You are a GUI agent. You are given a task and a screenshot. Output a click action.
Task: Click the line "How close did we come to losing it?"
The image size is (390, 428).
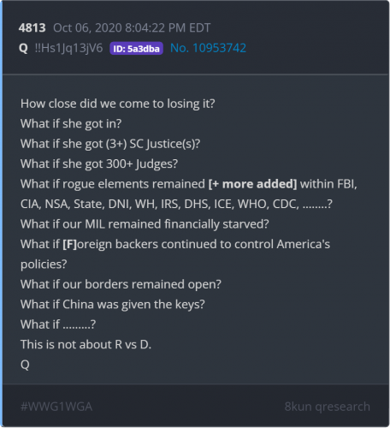pos(118,104)
